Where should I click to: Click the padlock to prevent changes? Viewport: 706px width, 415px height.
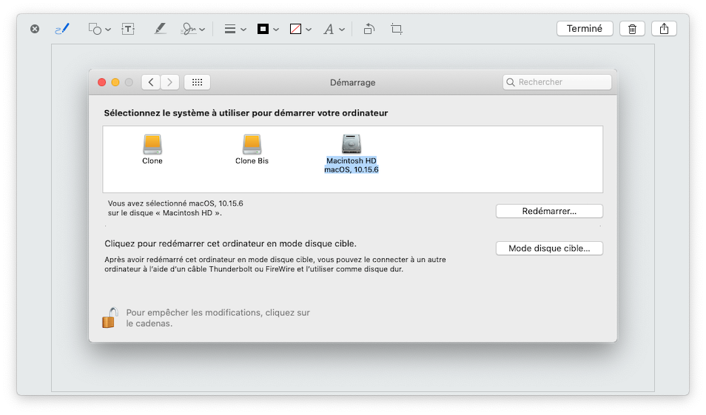110,317
